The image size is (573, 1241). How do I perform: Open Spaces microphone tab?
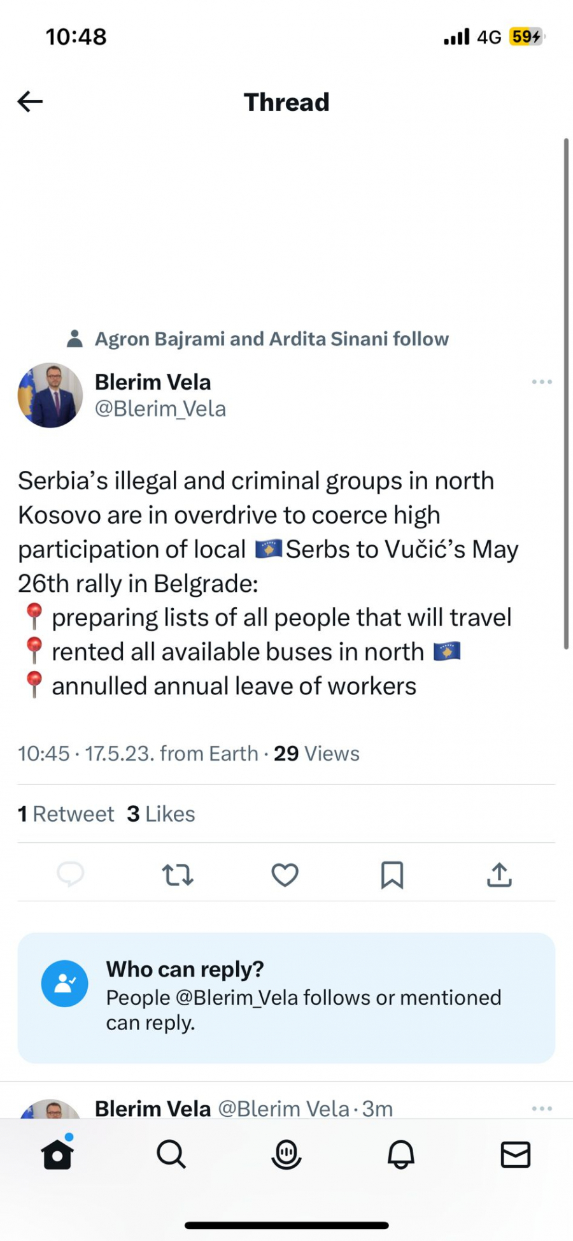(x=286, y=1154)
